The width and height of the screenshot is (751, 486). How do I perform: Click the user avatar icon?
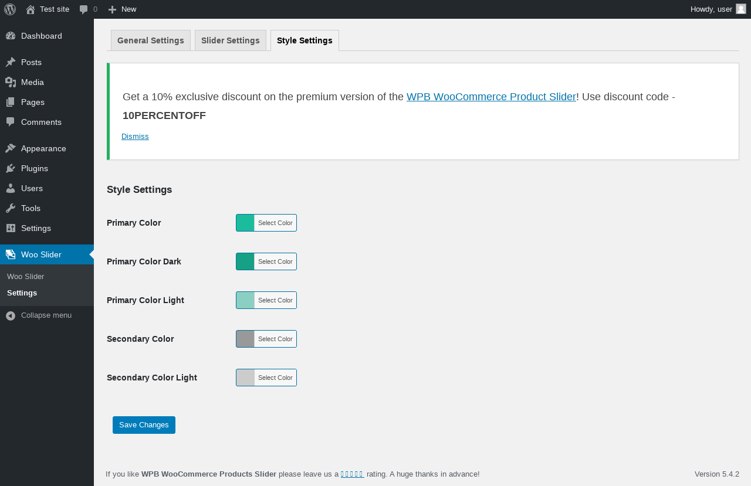[741, 9]
